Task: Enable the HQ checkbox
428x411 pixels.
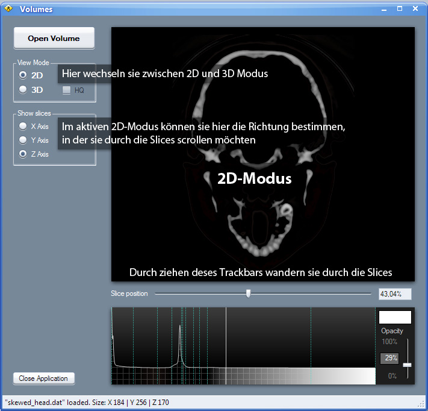Action: pyautogui.click(x=67, y=90)
